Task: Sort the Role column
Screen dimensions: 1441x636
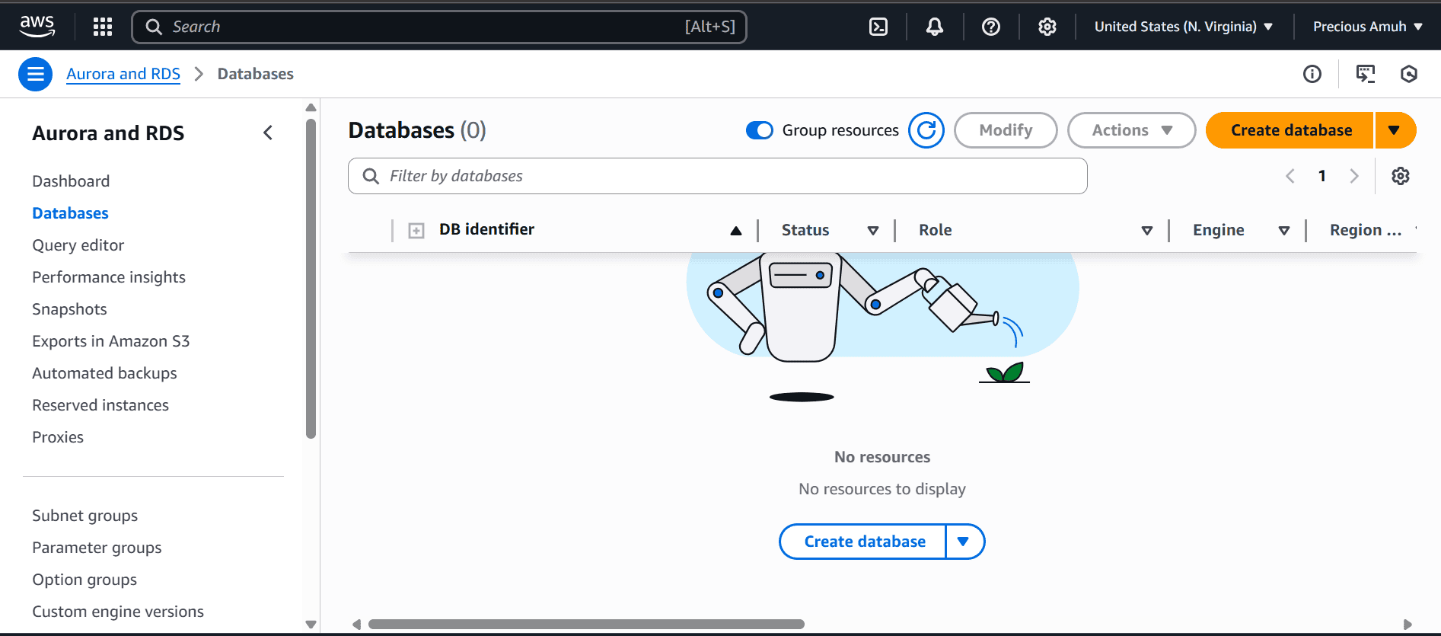Action: [x=1147, y=230]
